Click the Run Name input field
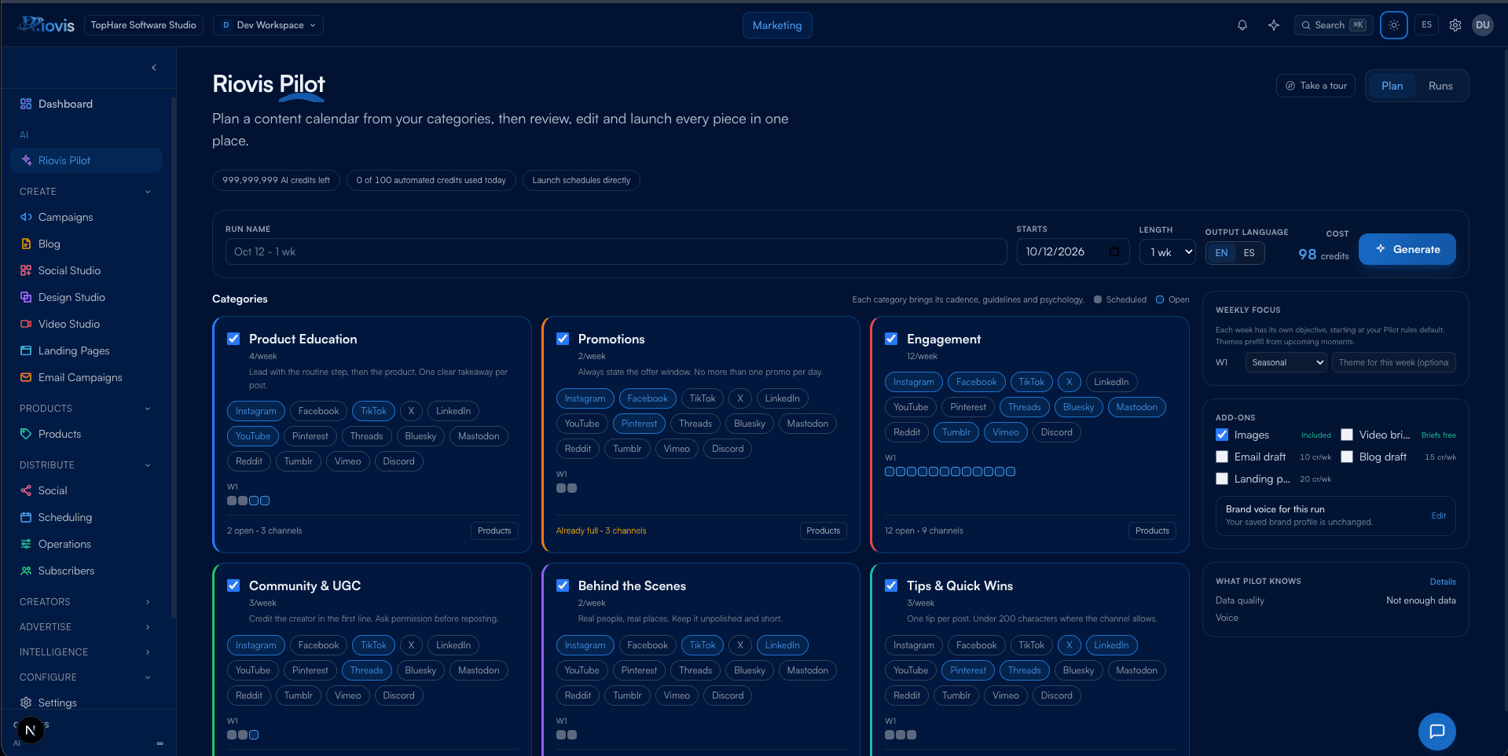Viewport: 1508px width, 756px height. (x=616, y=251)
